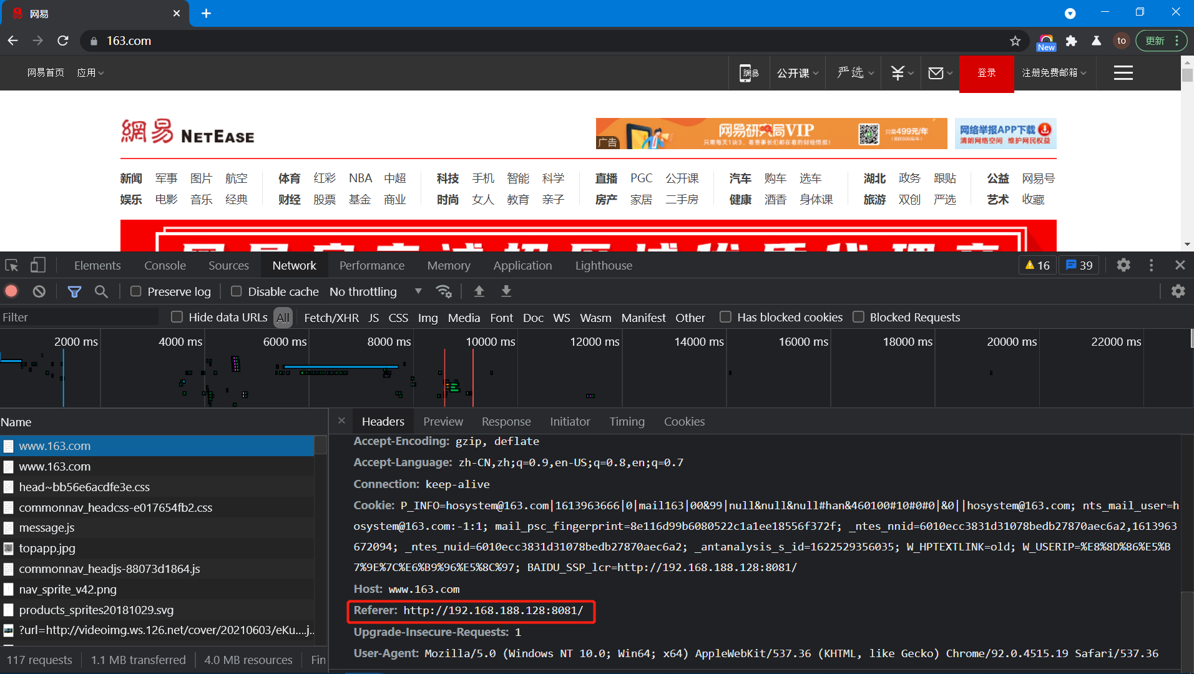
Task: Click the 更新 update button
Action: (x=1155, y=41)
